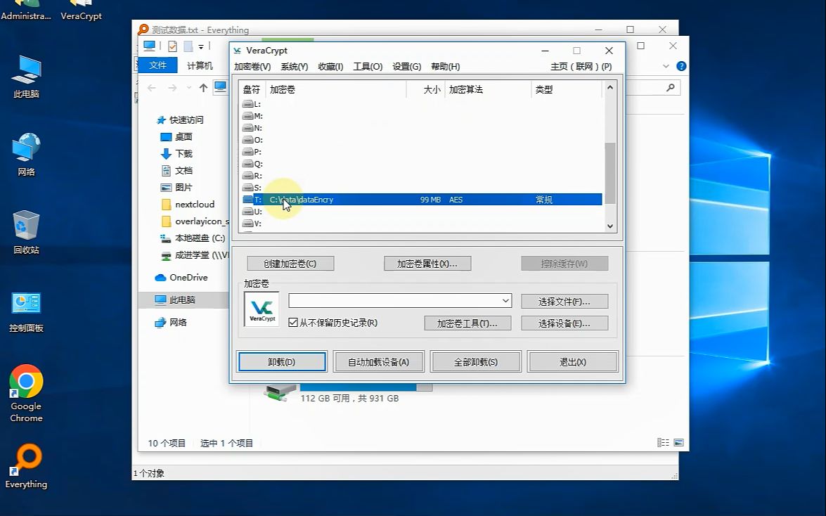Open Explorer help question mark icon

[x=681, y=66]
